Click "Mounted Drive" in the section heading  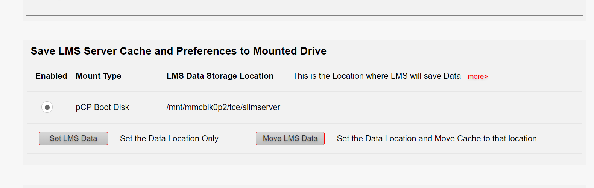pyautogui.click(x=290, y=51)
